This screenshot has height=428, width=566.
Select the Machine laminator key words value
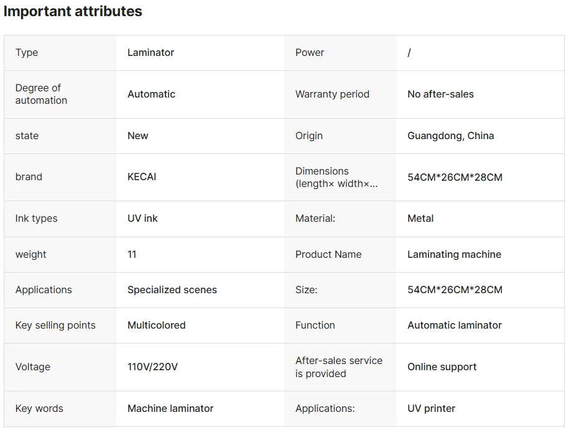pyautogui.click(x=170, y=409)
